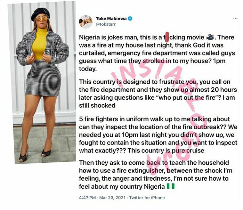Open Toke Makinwa's profile via display name
243x210 pixels.
[x=111, y=19]
